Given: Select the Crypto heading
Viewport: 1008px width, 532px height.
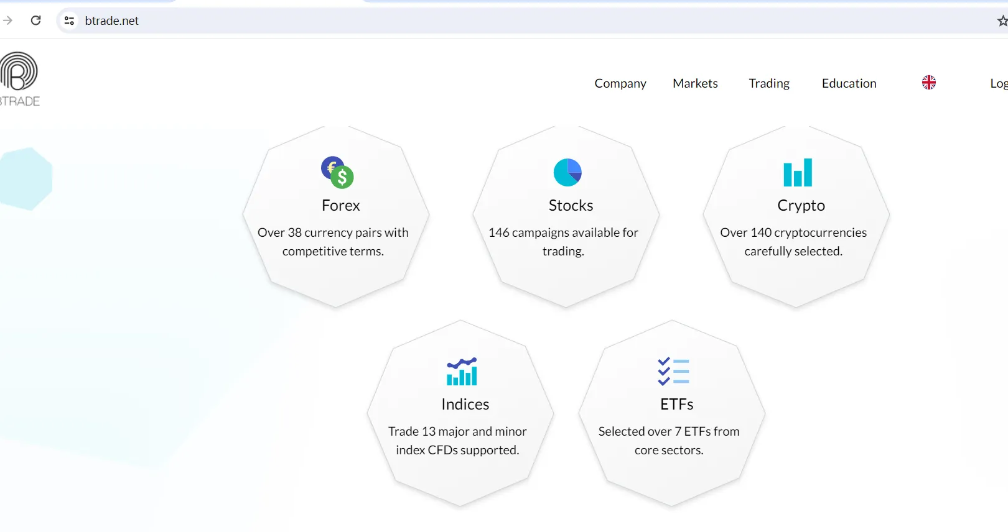Looking at the screenshot, I should click(x=801, y=206).
